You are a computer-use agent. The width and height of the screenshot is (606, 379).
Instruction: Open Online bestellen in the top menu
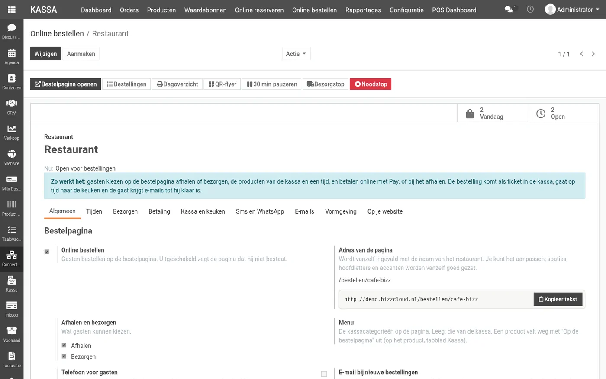[314, 10]
